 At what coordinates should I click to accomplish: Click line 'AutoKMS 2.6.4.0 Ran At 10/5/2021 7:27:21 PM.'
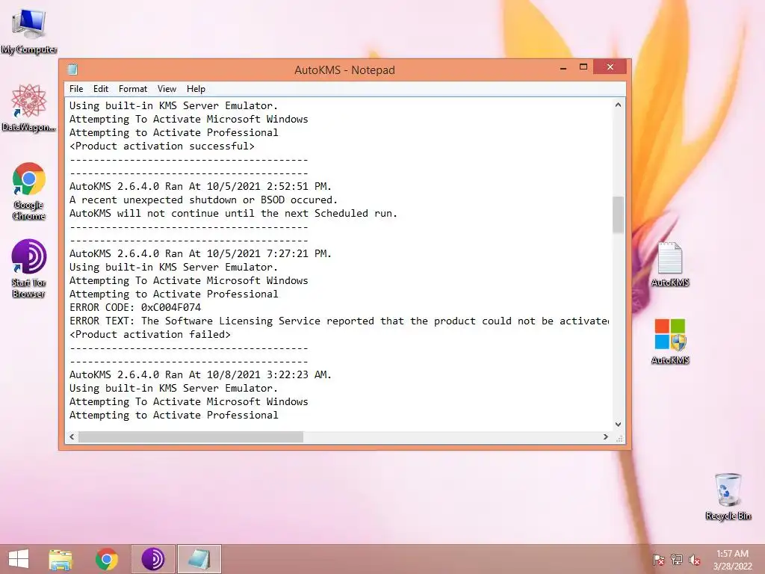[x=200, y=254]
